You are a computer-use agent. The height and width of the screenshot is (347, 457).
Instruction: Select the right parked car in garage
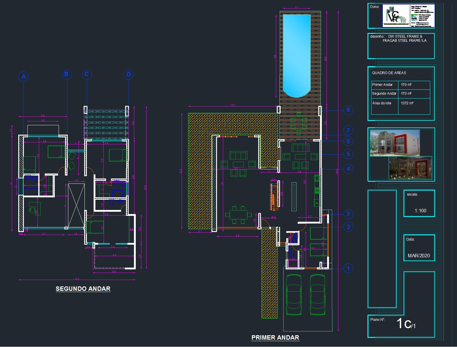[317, 295]
